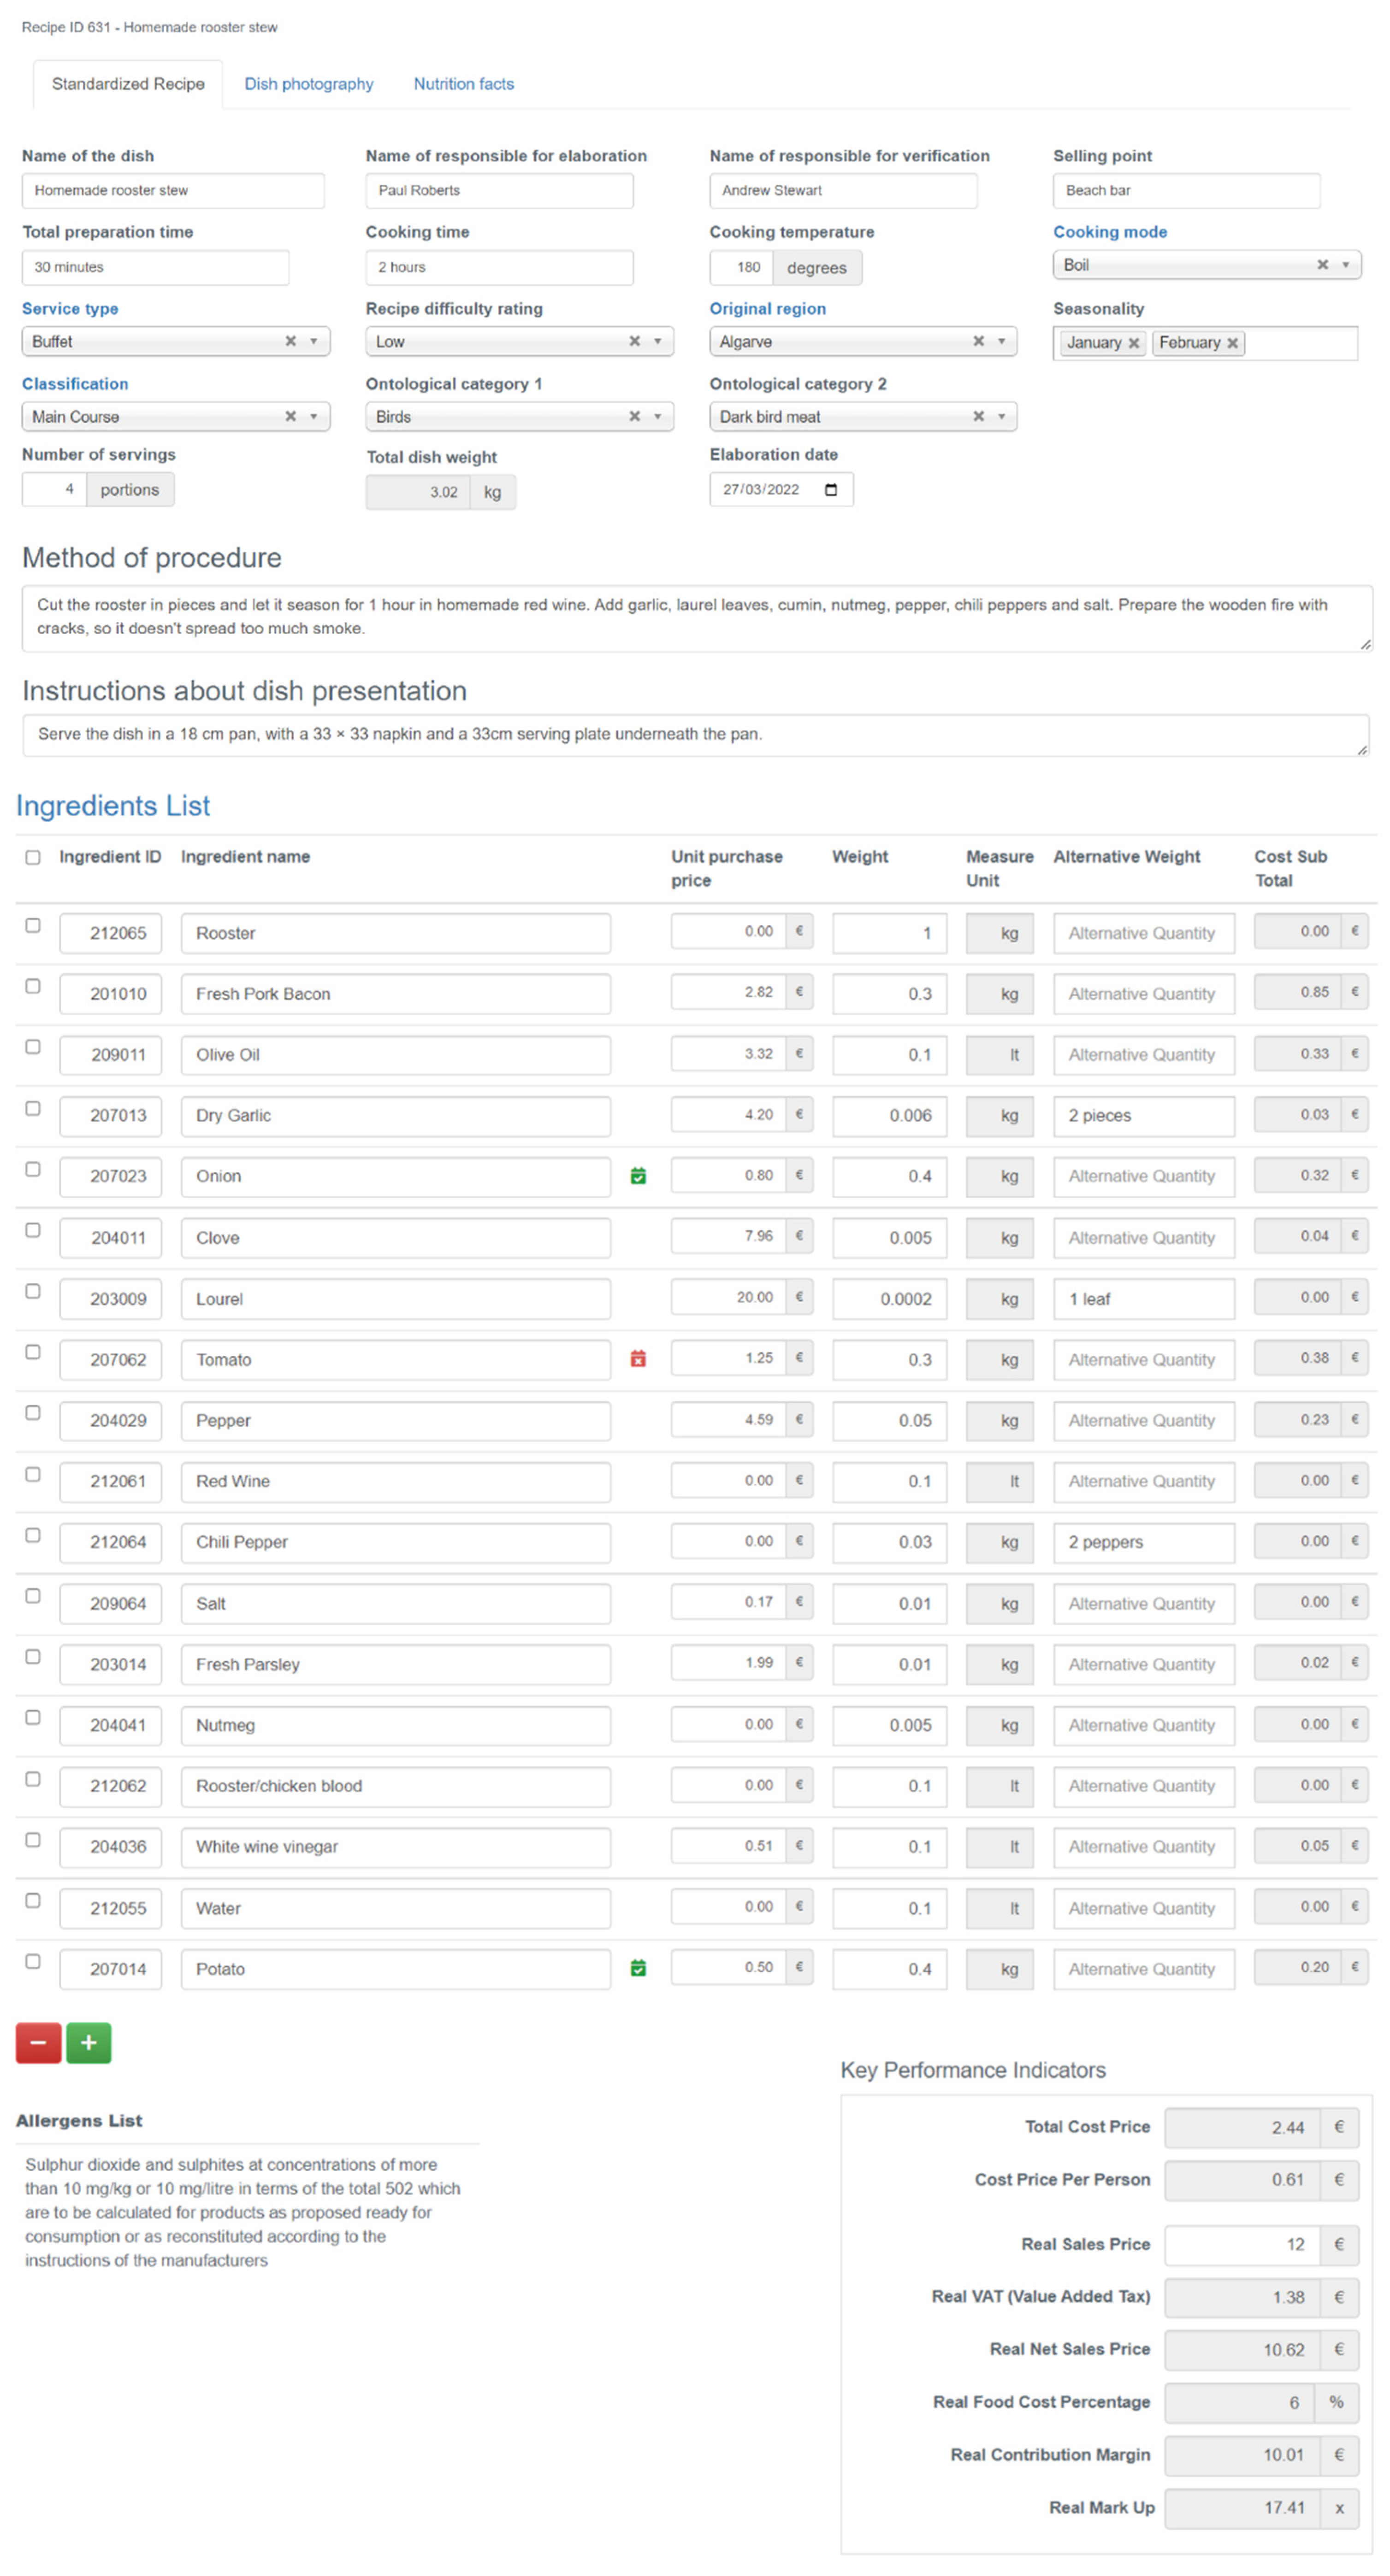
Task: Click the red remove ingredient minus button
Action: coord(38,2043)
